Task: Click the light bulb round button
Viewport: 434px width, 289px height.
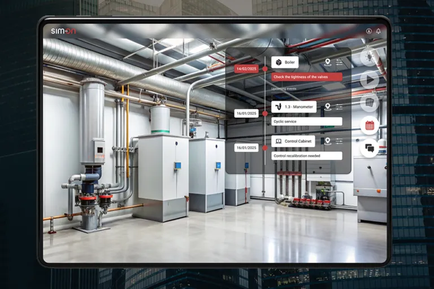Action: [370, 57]
